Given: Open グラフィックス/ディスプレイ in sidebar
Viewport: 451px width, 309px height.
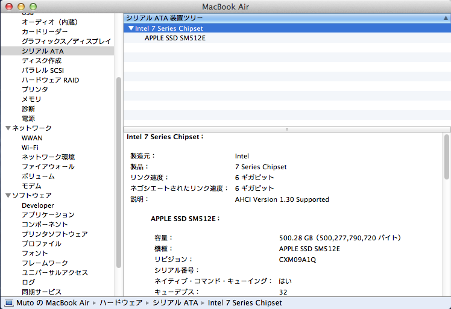Looking at the screenshot, I should pos(66,42).
